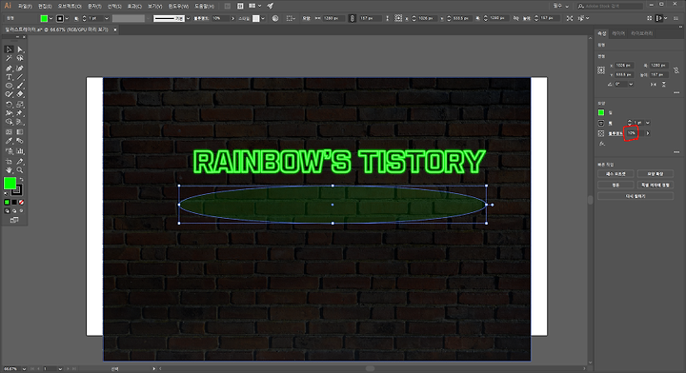The height and width of the screenshot is (373, 686).
Task: Set paint to None in toolbar
Action: pyautogui.click(x=21, y=203)
